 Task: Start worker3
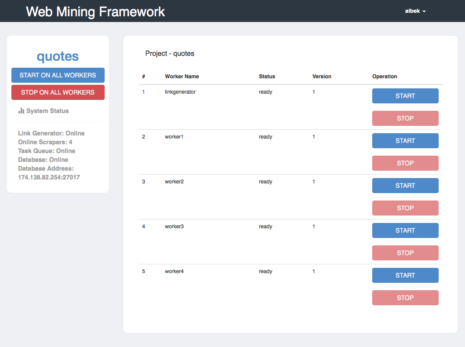405,230
